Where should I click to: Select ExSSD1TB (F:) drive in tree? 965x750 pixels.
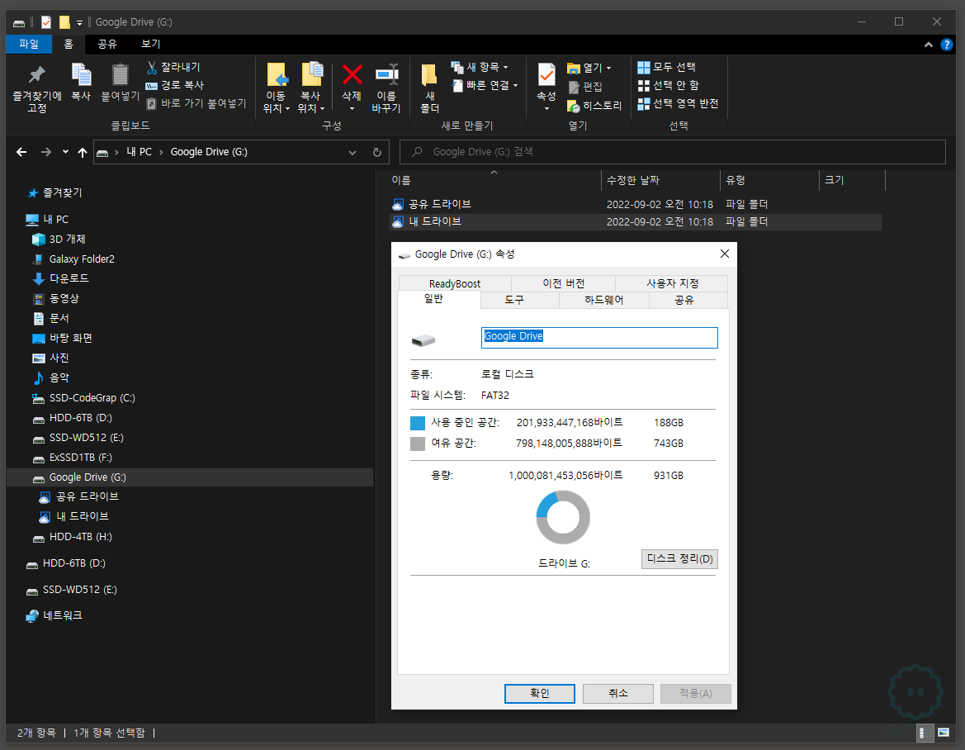click(x=81, y=458)
